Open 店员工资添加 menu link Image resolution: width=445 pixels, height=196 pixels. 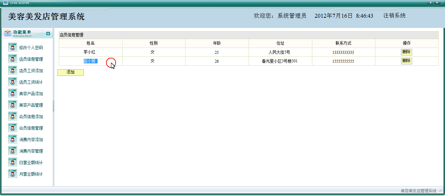[31, 71]
